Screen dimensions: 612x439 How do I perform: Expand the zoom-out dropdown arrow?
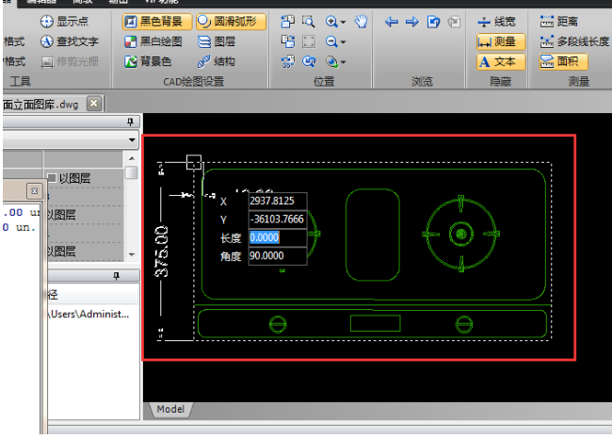click(344, 42)
